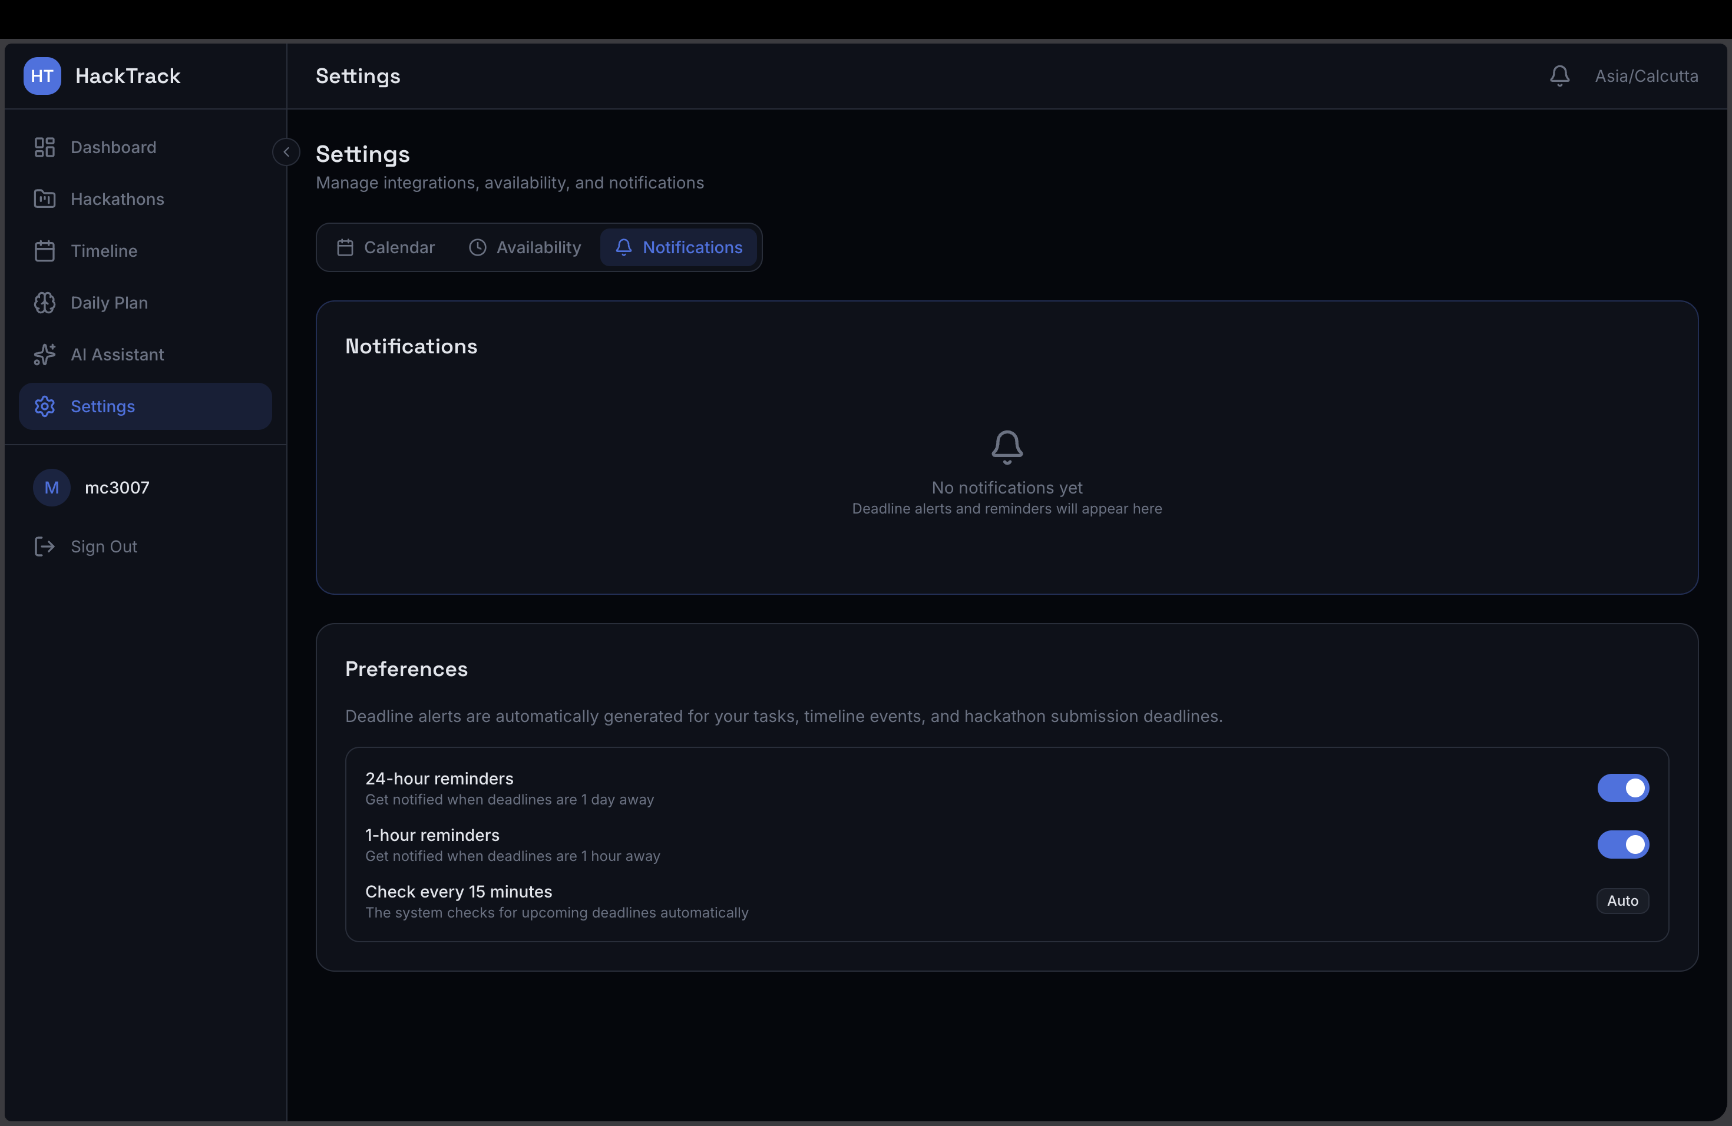
Task: Turn off 1-hour reminders switch
Action: [x=1623, y=845]
